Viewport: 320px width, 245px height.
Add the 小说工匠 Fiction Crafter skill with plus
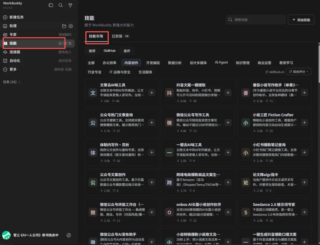304,122
